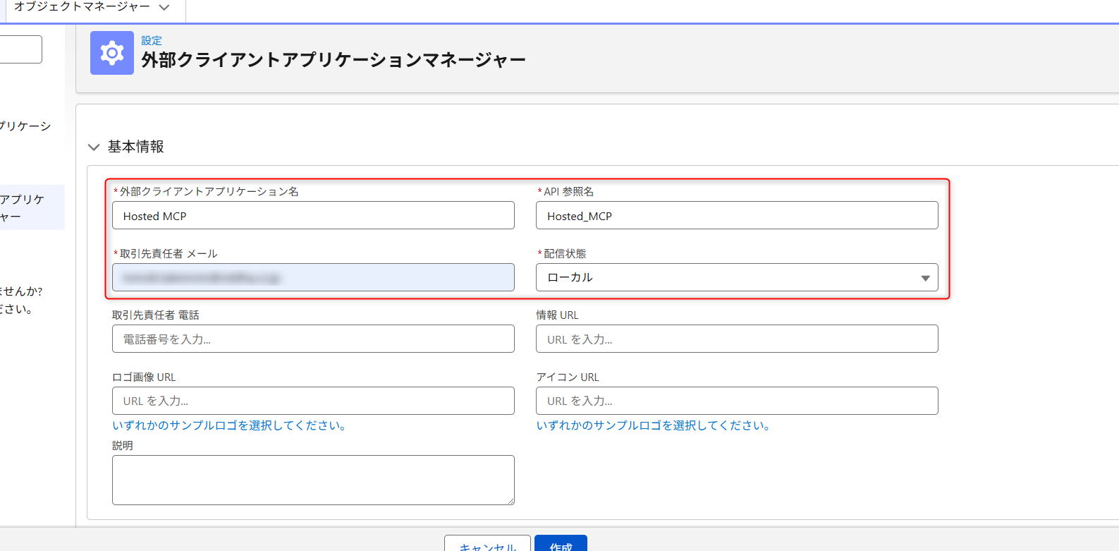Click the sidebar quick search box
Viewport: 1119px width, 551px height.
[20, 49]
